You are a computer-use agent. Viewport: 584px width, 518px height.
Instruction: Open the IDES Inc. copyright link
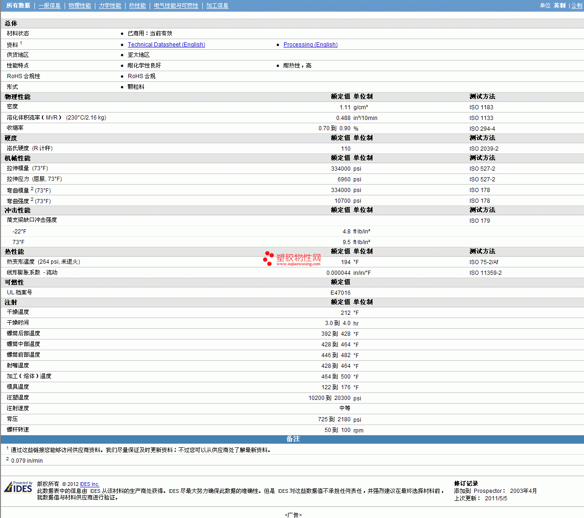coord(90,484)
